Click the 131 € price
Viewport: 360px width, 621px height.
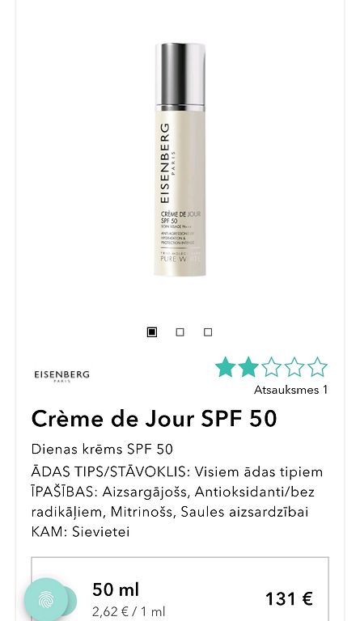coord(289,598)
